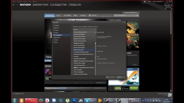Viewport: 184px width, 103px height.
Task: Click the RU language indicator in tray
Action: [x=143, y=100]
